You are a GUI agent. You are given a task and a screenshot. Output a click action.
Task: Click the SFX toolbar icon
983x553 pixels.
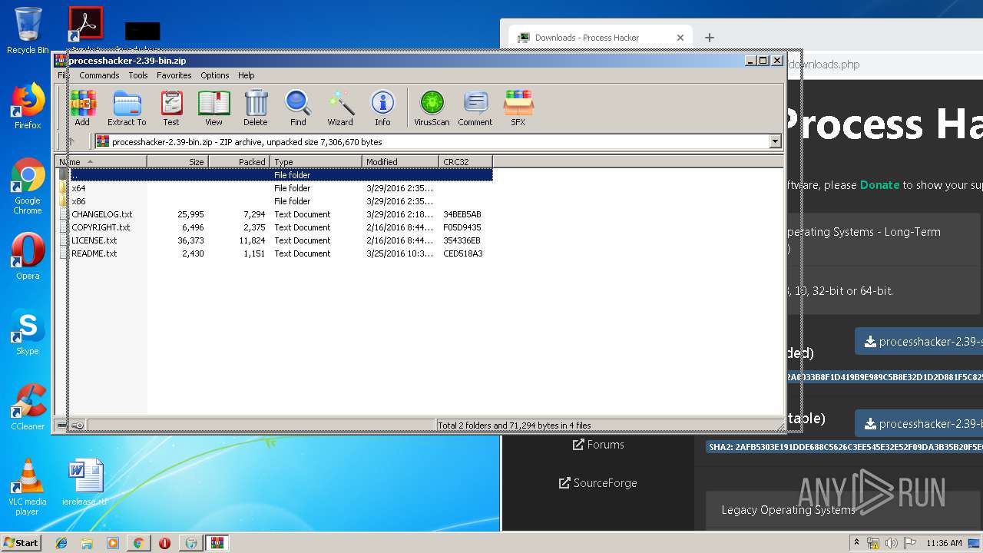click(518, 108)
